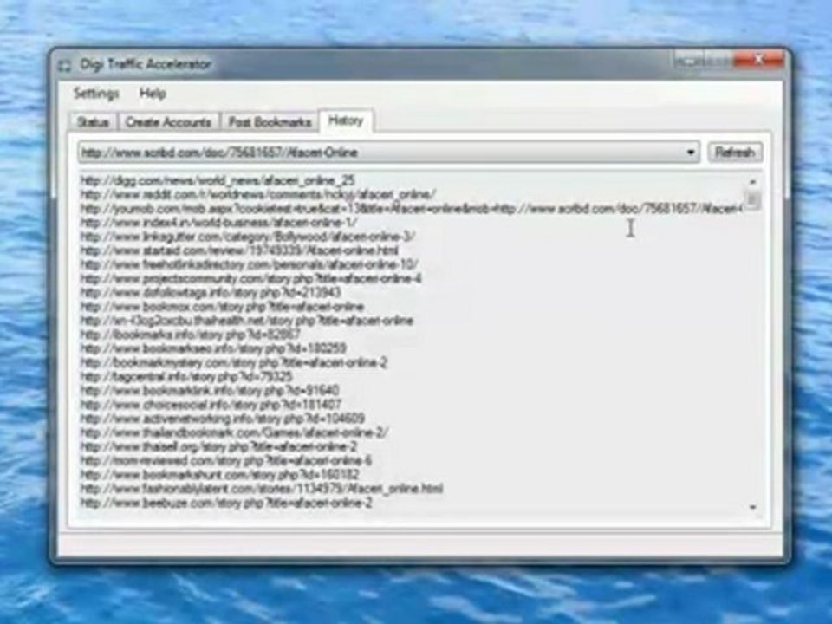Click the activenetworking.info id=104609 URL line

223,419
